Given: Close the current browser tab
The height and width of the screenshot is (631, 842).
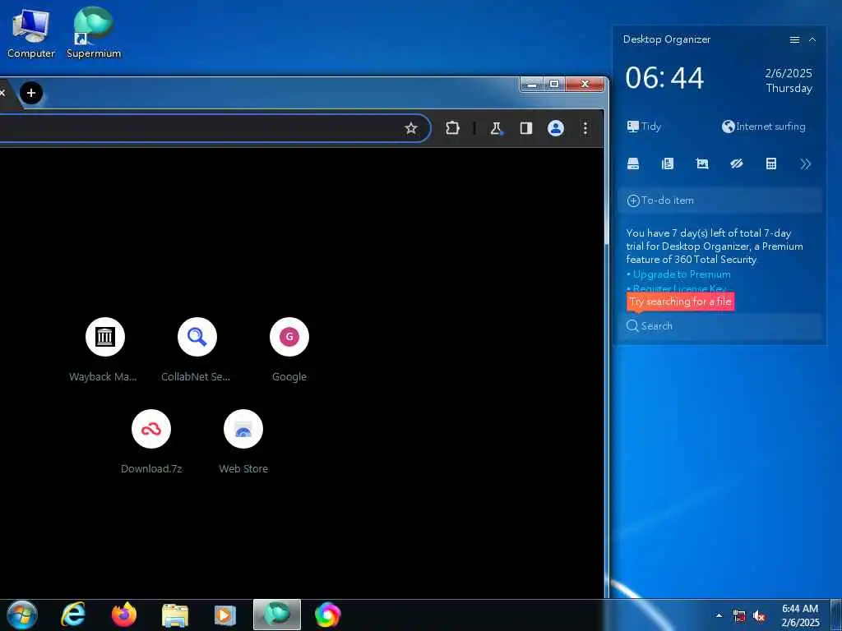Looking at the screenshot, I should tap(2, 93).
